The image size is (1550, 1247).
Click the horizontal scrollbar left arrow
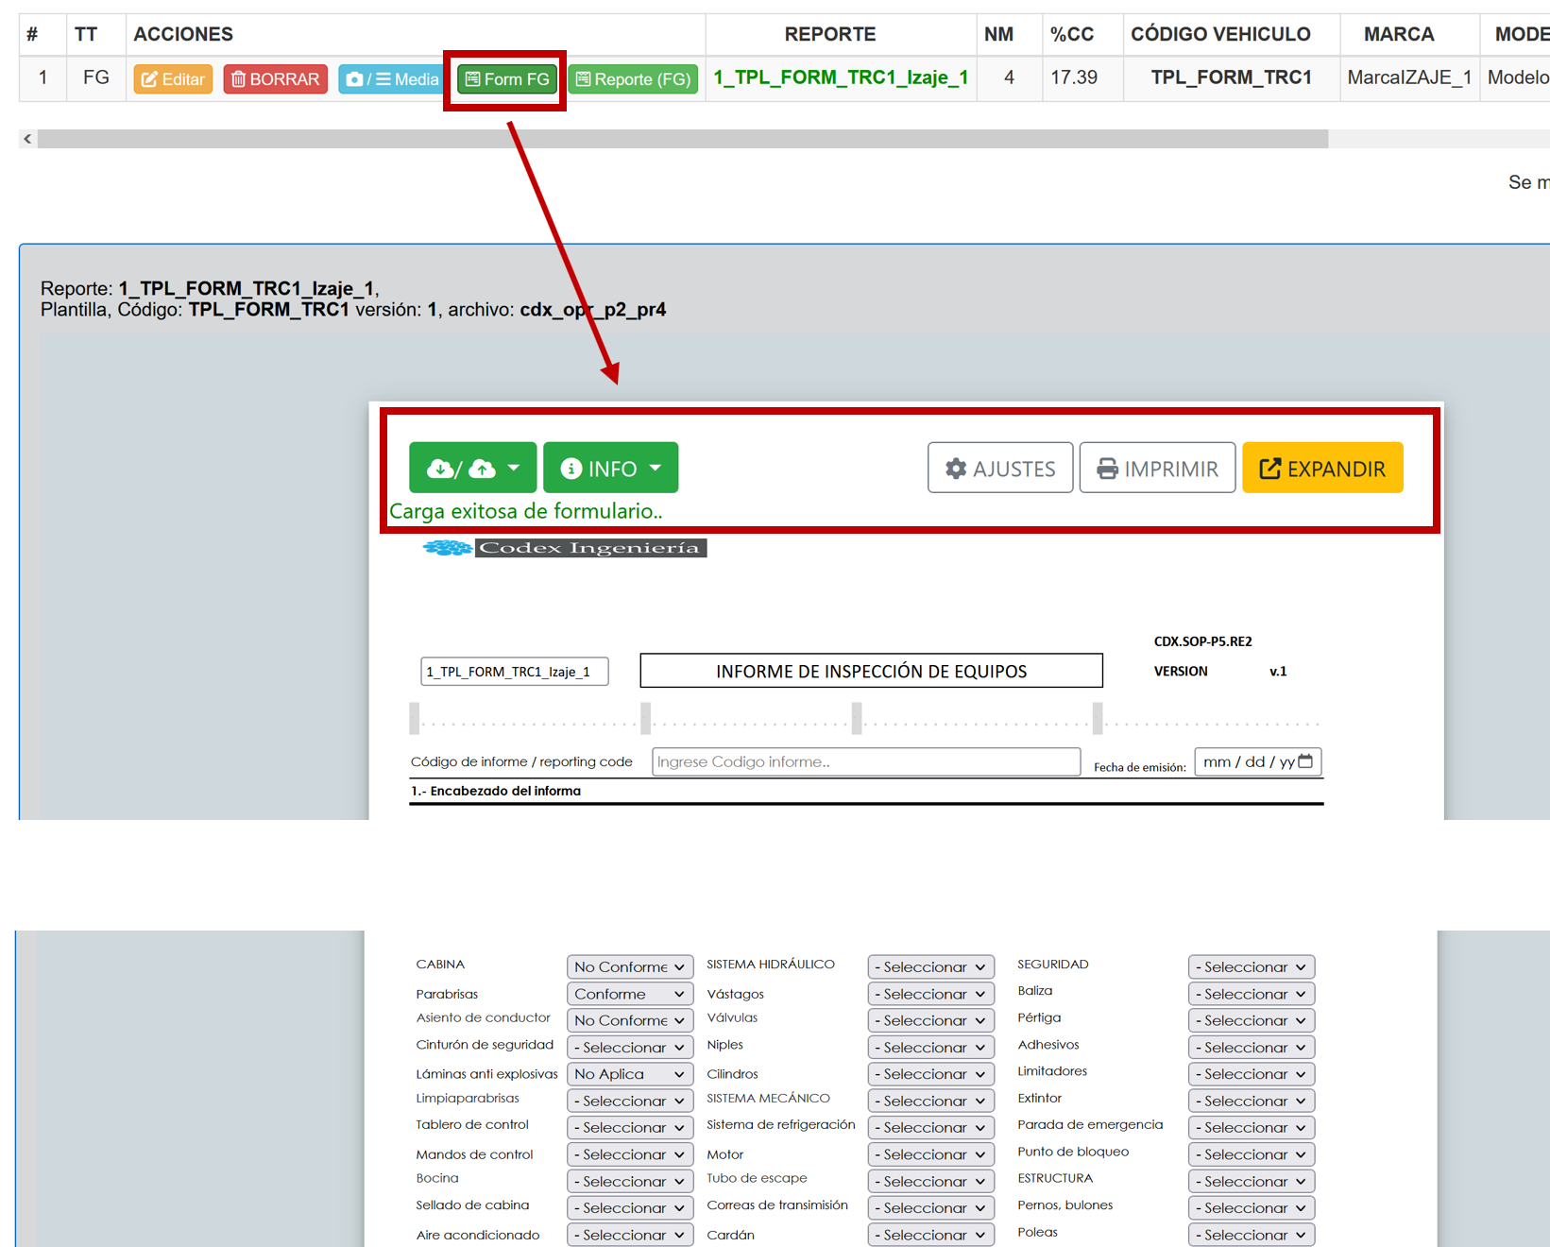tap(27, 139)
